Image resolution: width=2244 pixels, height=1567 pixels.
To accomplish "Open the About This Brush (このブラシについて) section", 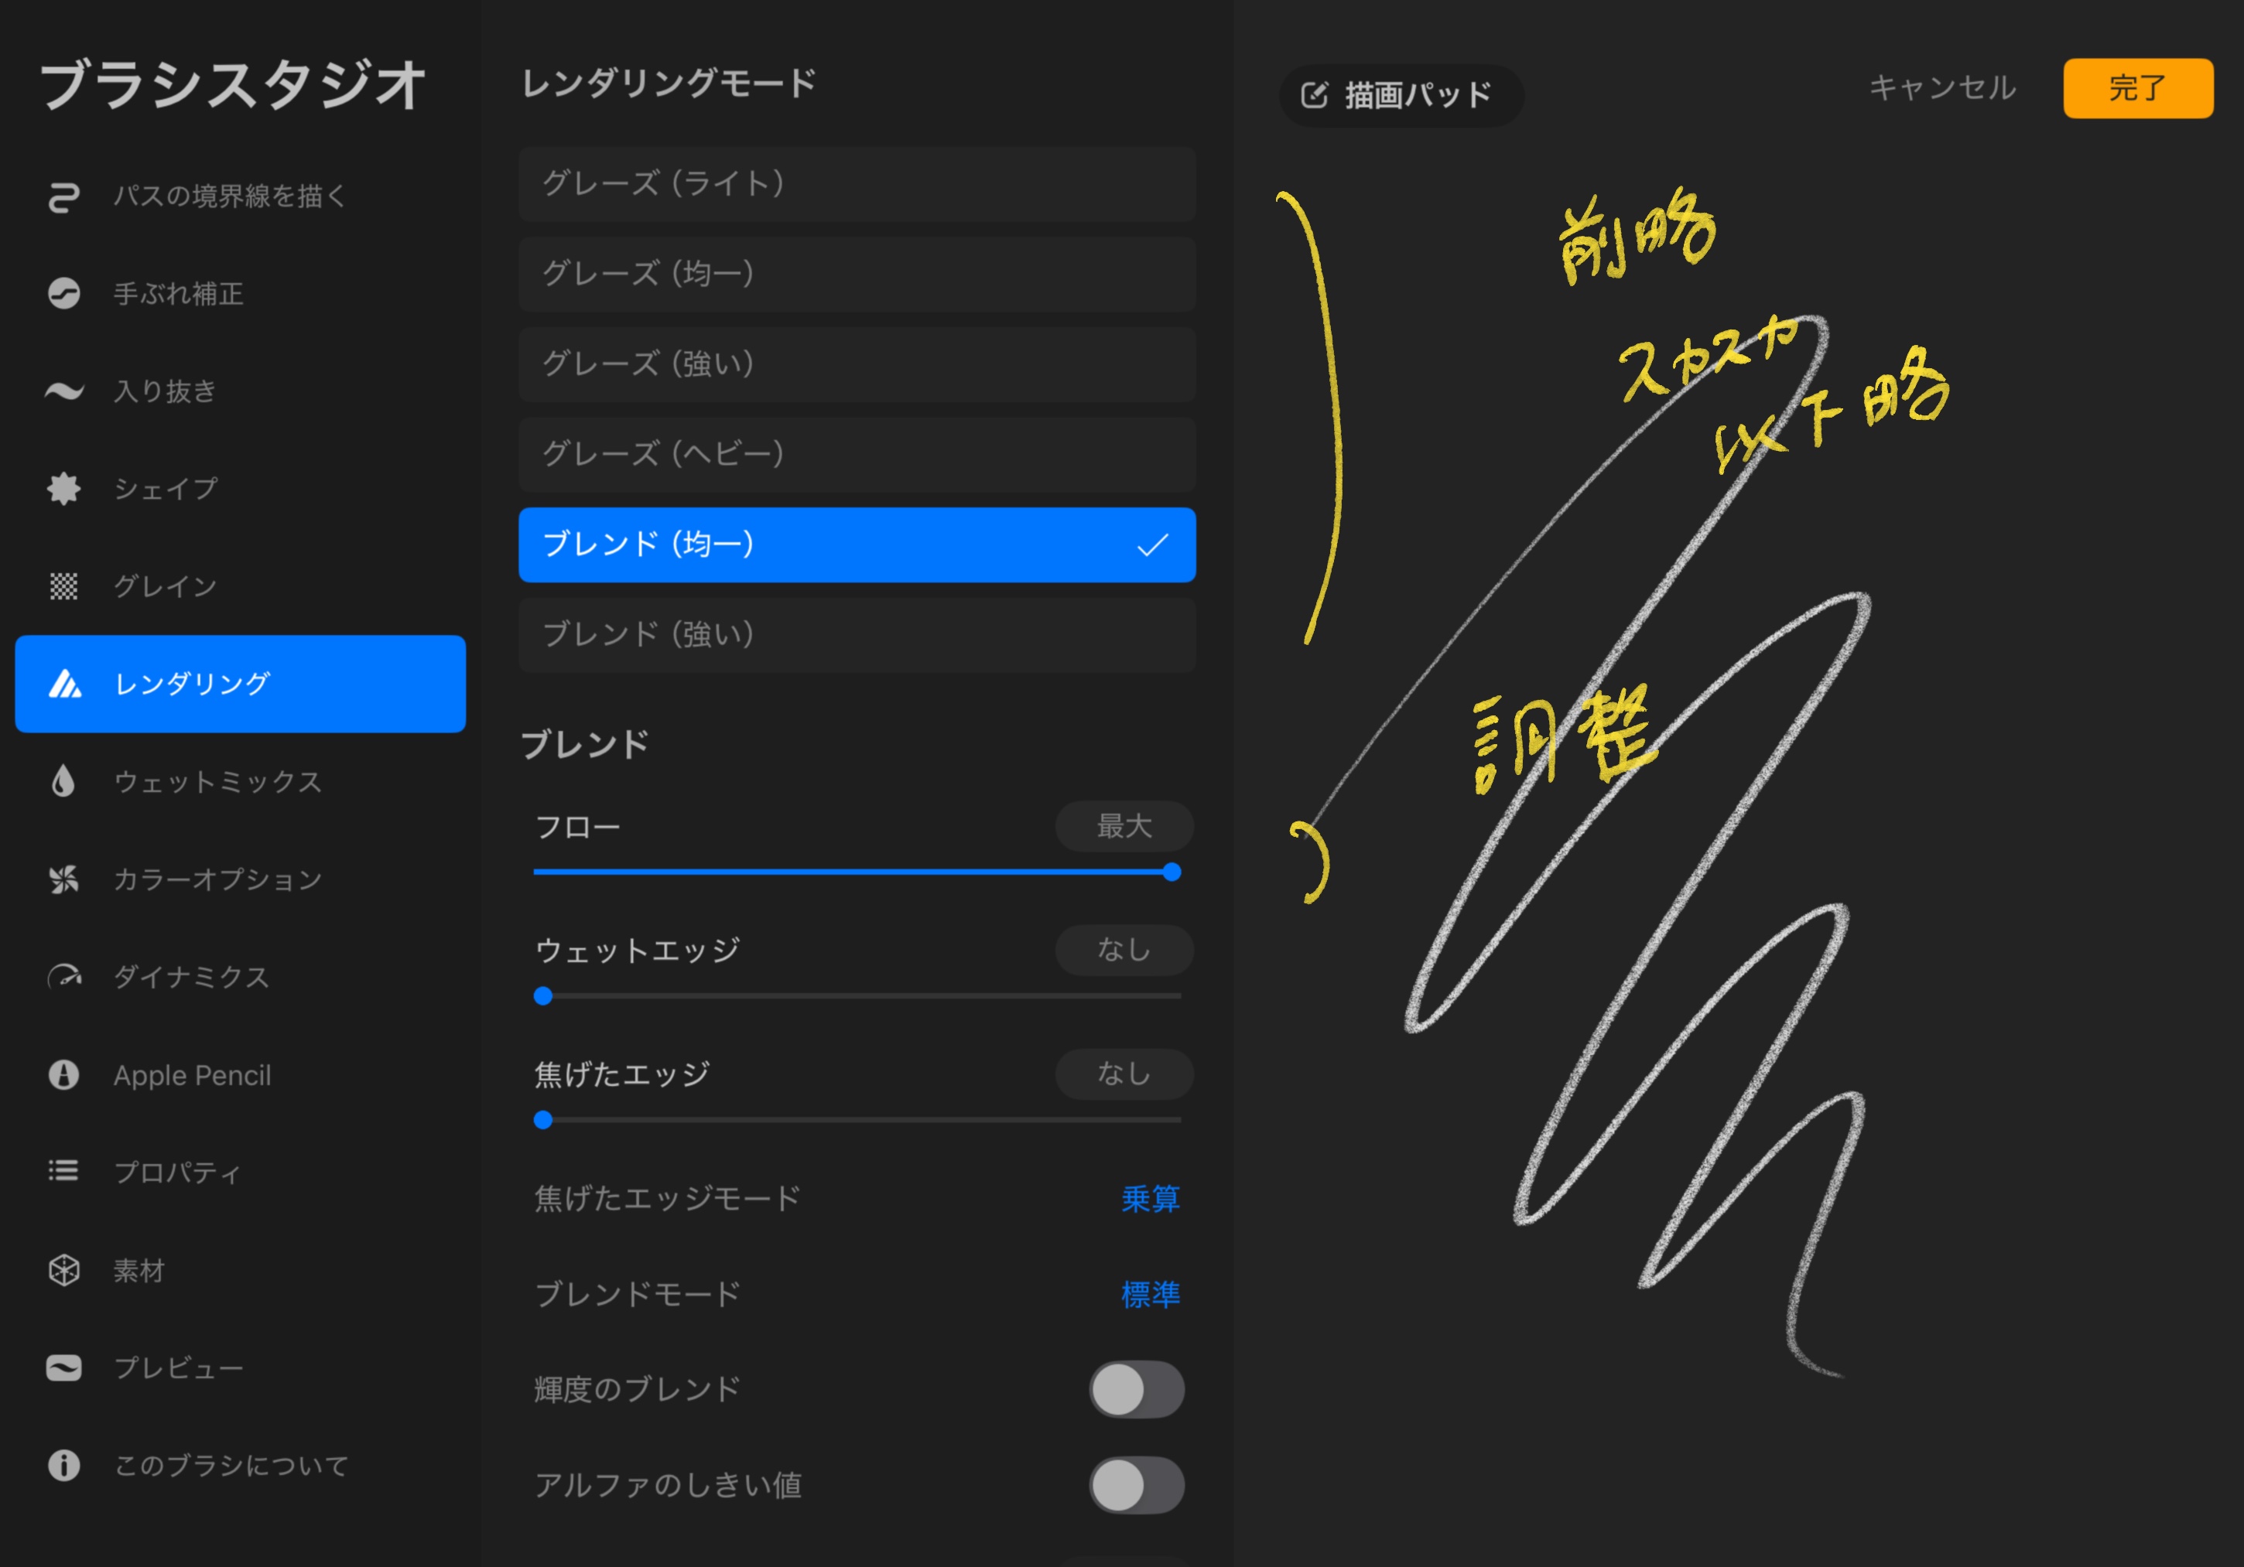I will [x=230, y=1466].
